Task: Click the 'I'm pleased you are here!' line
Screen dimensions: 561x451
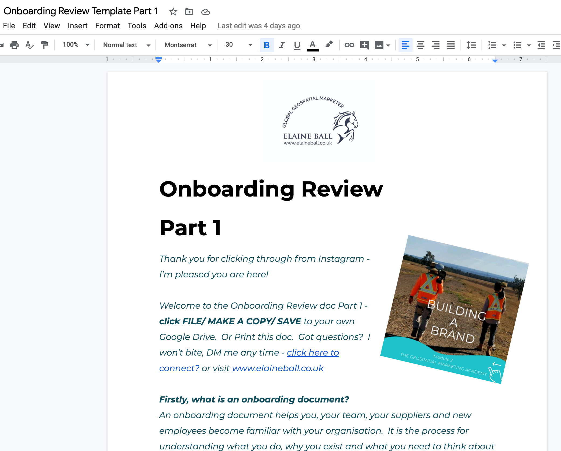Action: tap(214, 274)
